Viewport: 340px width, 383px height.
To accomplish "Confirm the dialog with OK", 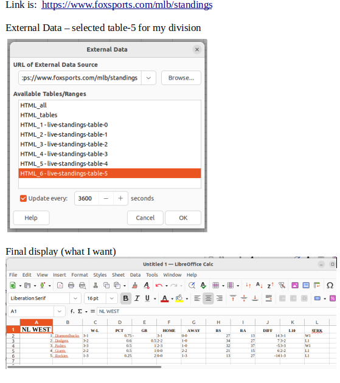I will [183, 218].
